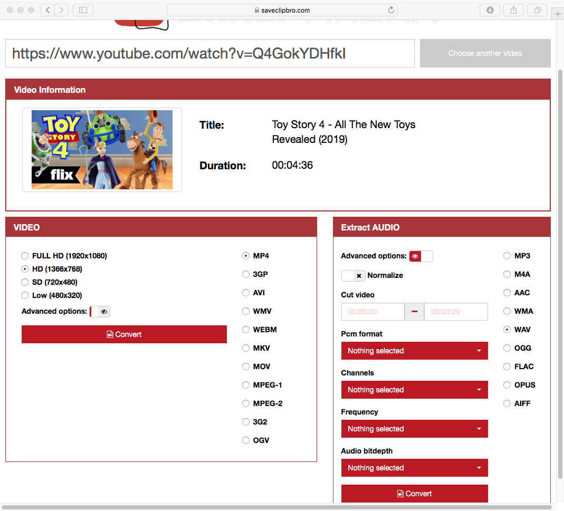Choose MPEG-1 video format
This screenshot has width=564, height=511.
[246, 385]
